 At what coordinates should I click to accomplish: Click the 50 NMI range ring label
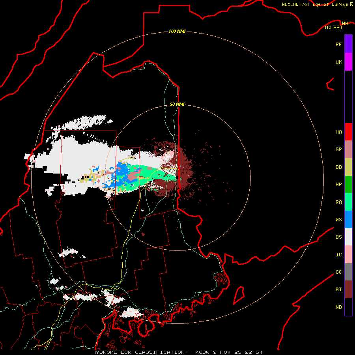click(177, 104)
